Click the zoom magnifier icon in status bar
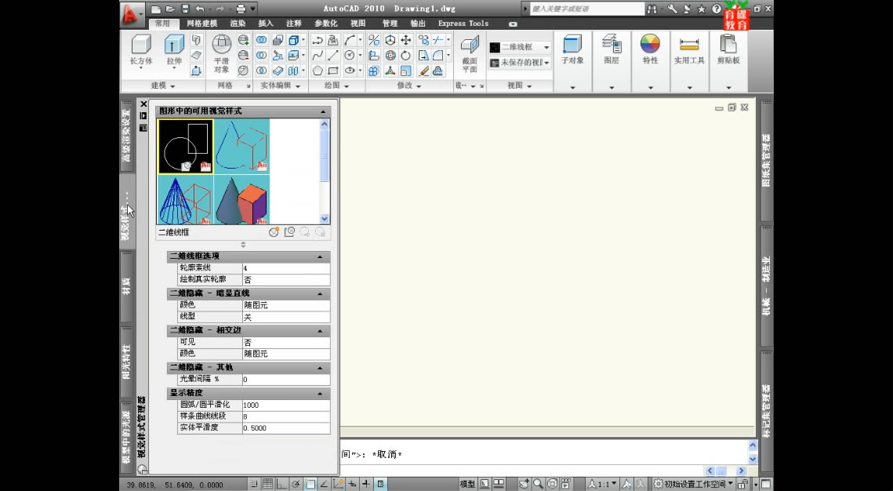The image size is (893, 491). coord(538,484)
